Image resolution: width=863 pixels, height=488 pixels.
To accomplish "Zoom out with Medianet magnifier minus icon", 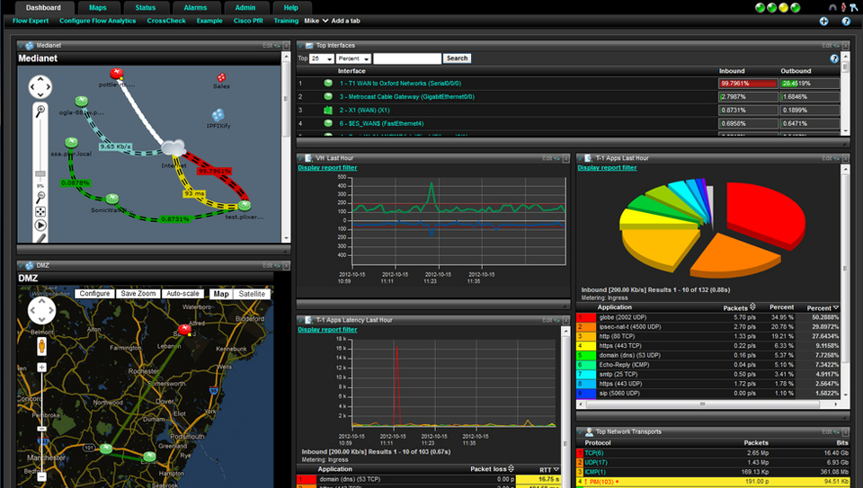I will click(x=40, y=197).
